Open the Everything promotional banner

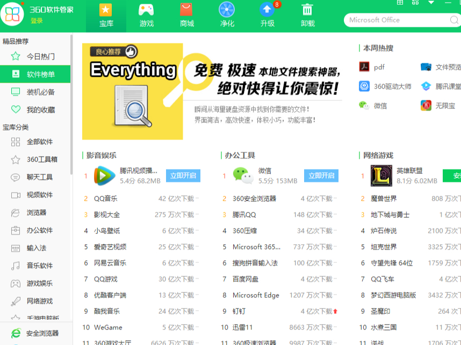point(212,91)
